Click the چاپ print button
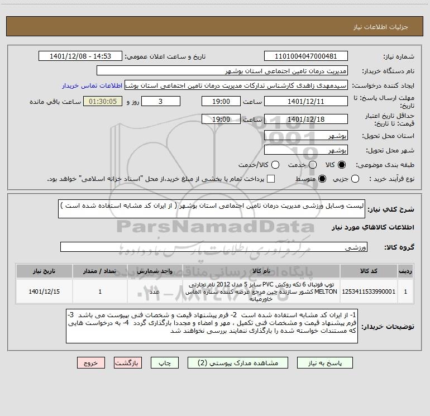The image size is (430, 416). [165, 363]
